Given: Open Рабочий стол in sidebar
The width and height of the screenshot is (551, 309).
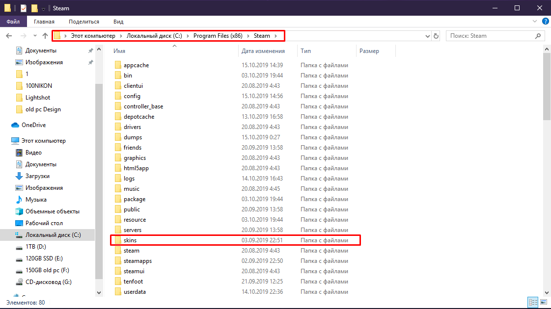Looking at the screenshot, I should point(44,223).
